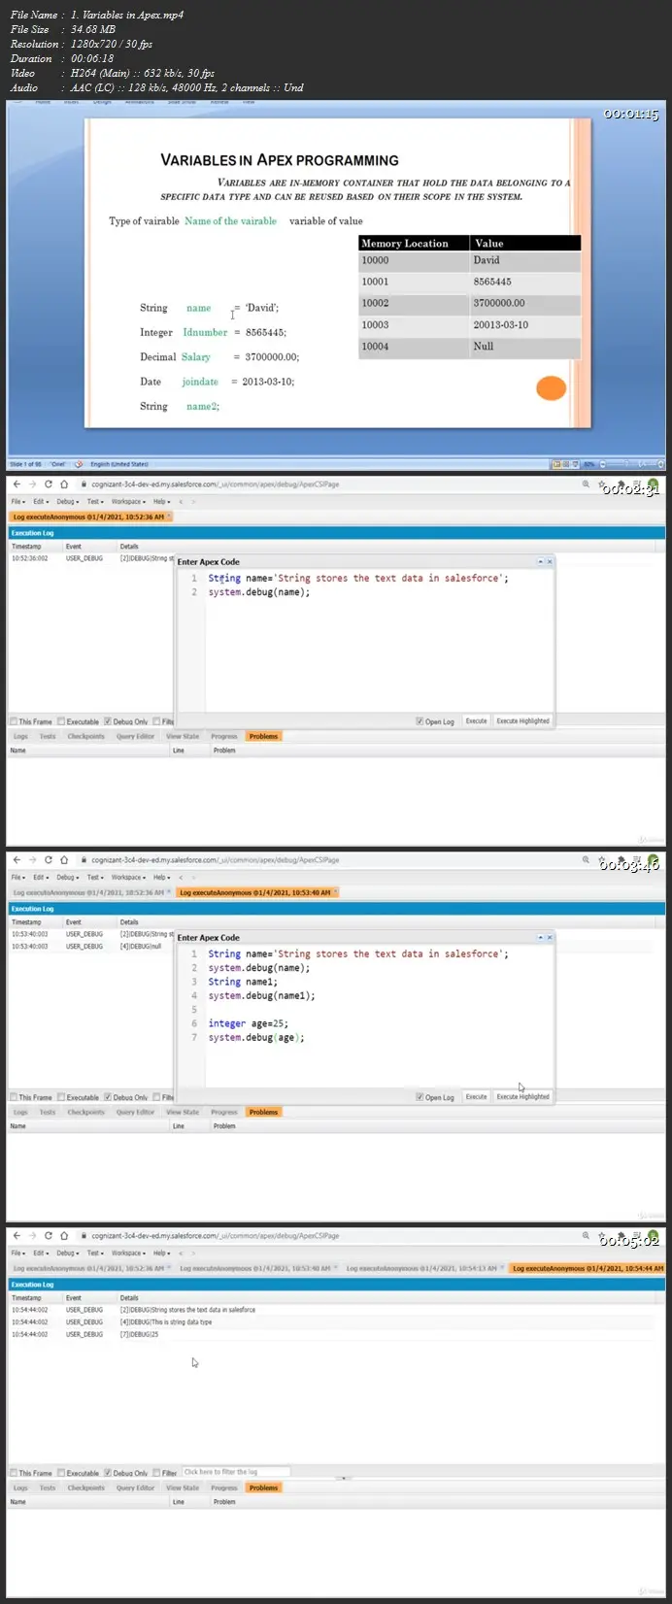This screenshot has height=1604, width=672.
Task: Reload the page in 00:03:46 frame
Action: (48, 859)
